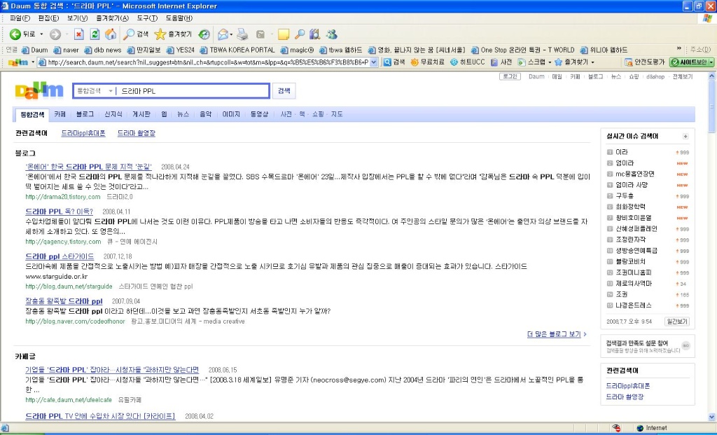Image resolution: width=717 pixels, height=435 pixels.
Task: Open the 사이트보안 dropdown arrow
Action: (x=711, y=62)
